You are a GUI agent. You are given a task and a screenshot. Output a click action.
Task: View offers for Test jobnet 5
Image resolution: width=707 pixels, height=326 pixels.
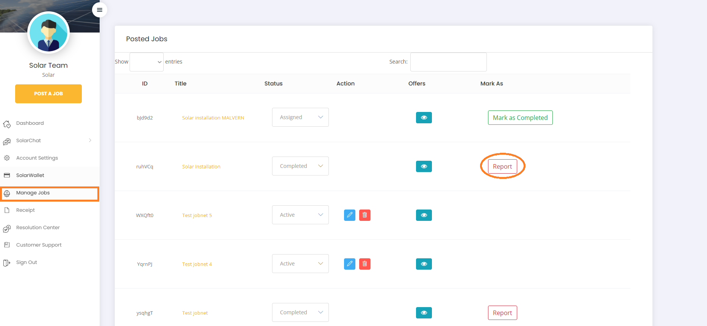(x=424, y=215)
